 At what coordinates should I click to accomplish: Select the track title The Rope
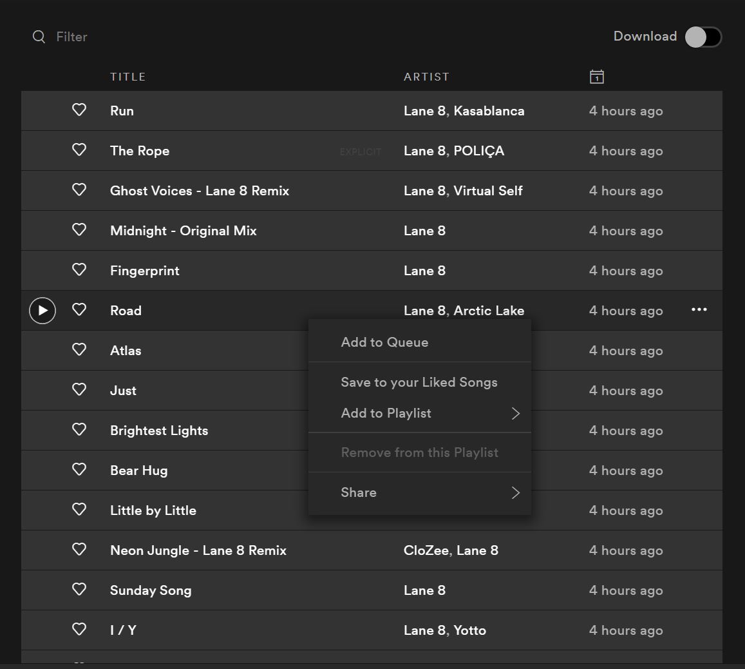(140, 151)
